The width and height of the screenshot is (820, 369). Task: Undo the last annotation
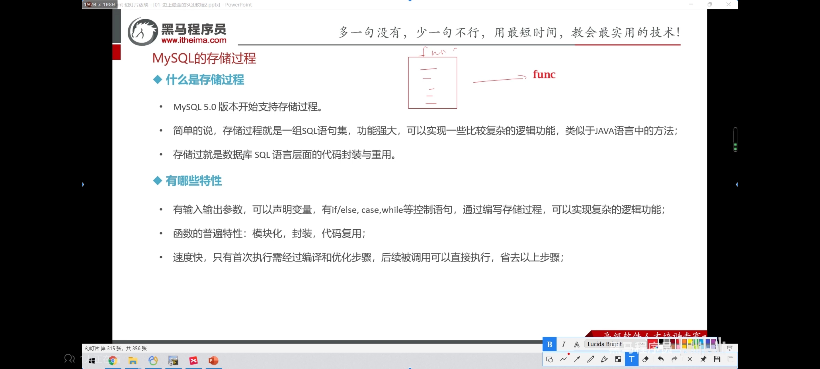(x=660, y=359)
